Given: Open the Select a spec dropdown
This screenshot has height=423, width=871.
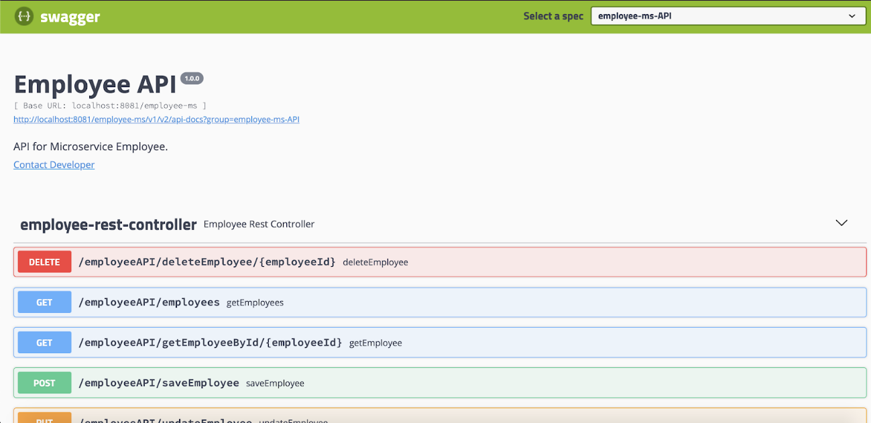Looking at the screenshot, I should coord(727,16).
